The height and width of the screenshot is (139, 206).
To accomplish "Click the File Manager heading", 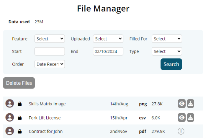I will (103, 9).
